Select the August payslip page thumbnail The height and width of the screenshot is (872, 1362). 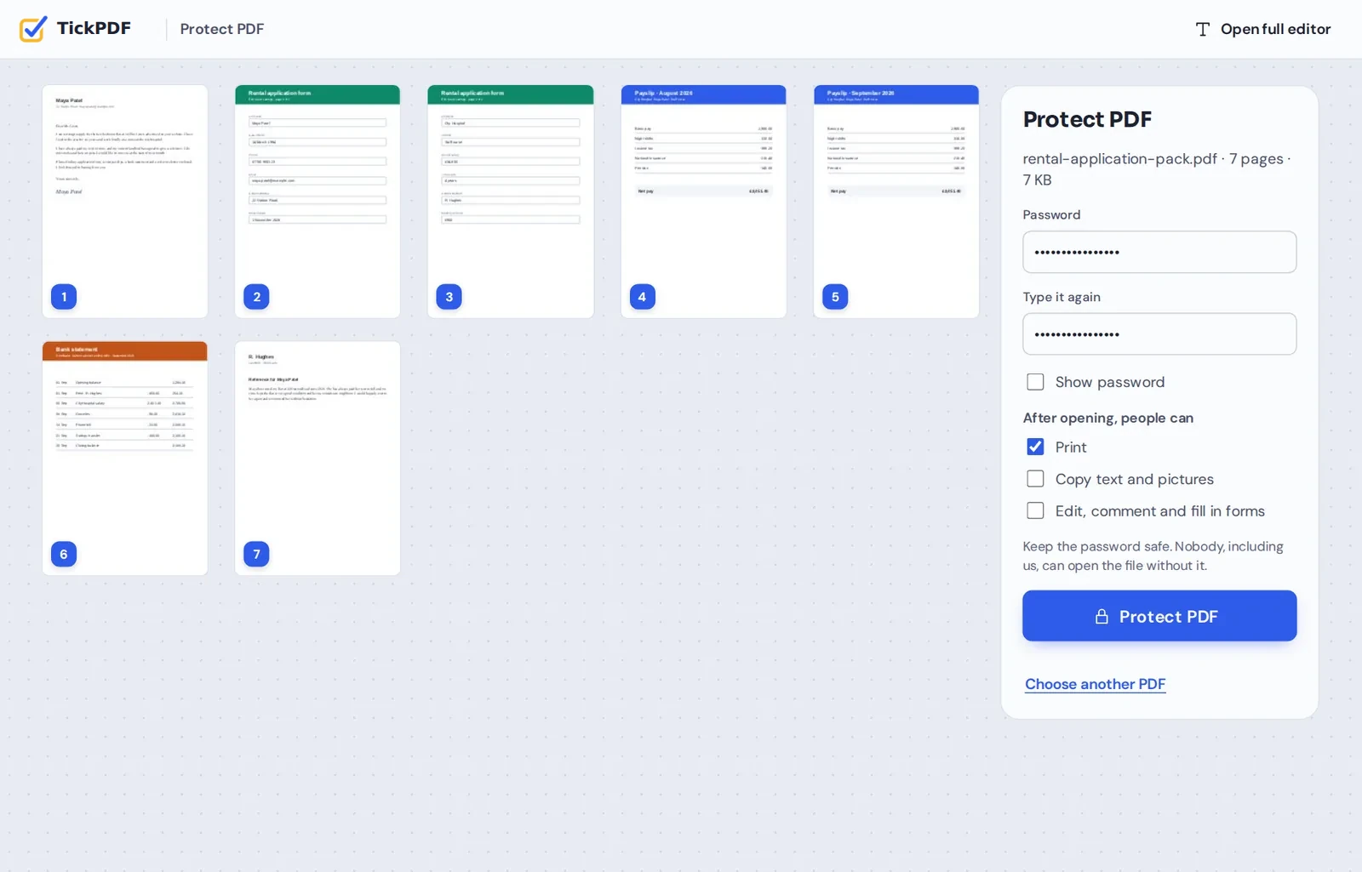pyautogui.click(x=703, y=202)
